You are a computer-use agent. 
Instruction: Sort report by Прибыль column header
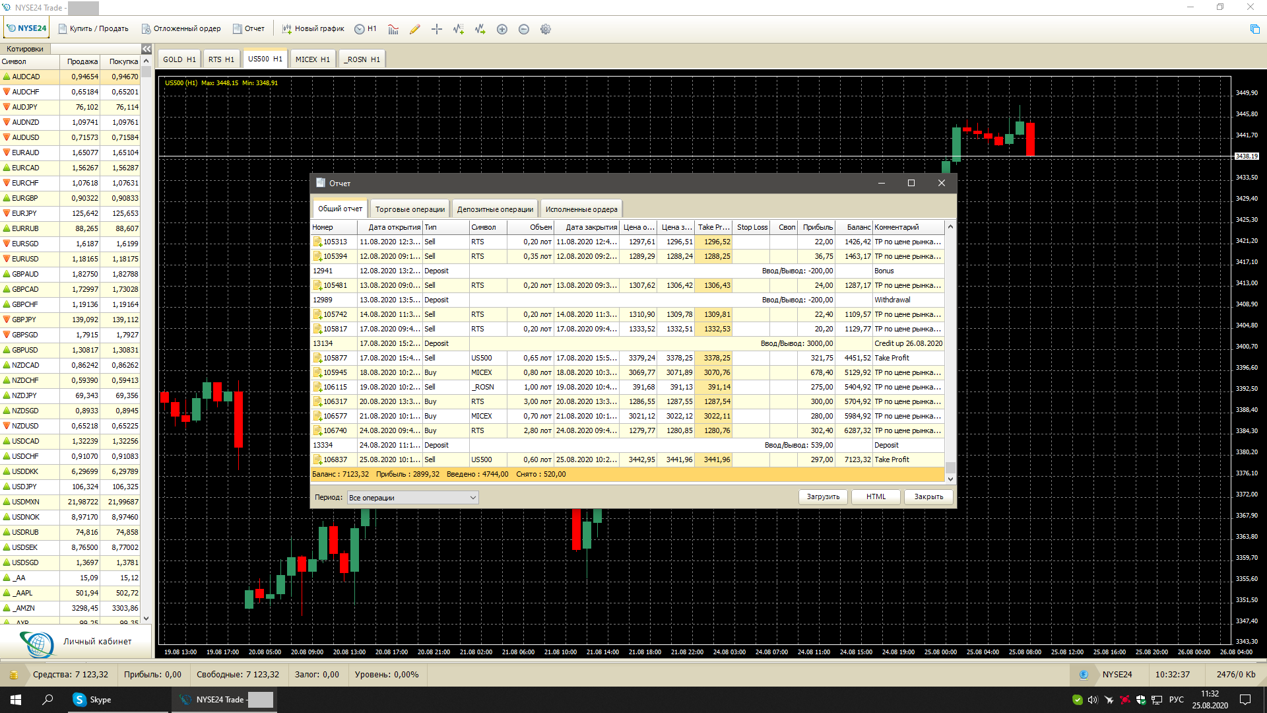click(817, 227)
